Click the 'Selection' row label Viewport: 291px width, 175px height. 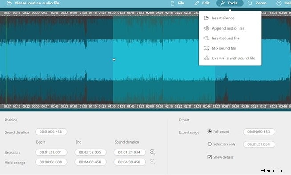click(12, 153)
